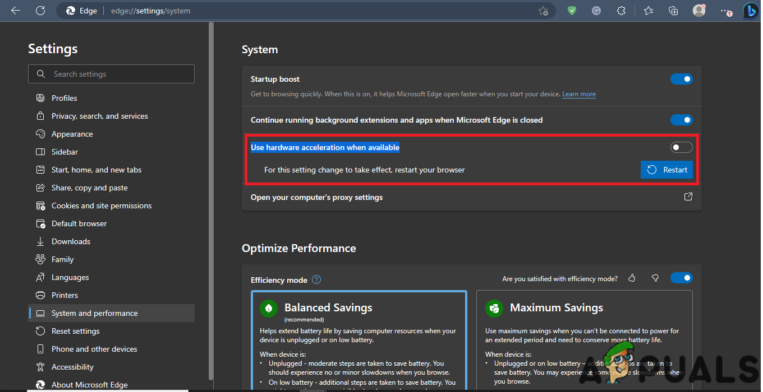Select System and performance in sidebar
This screenshot has width=763, height=392.
click(x=94, y=313)
